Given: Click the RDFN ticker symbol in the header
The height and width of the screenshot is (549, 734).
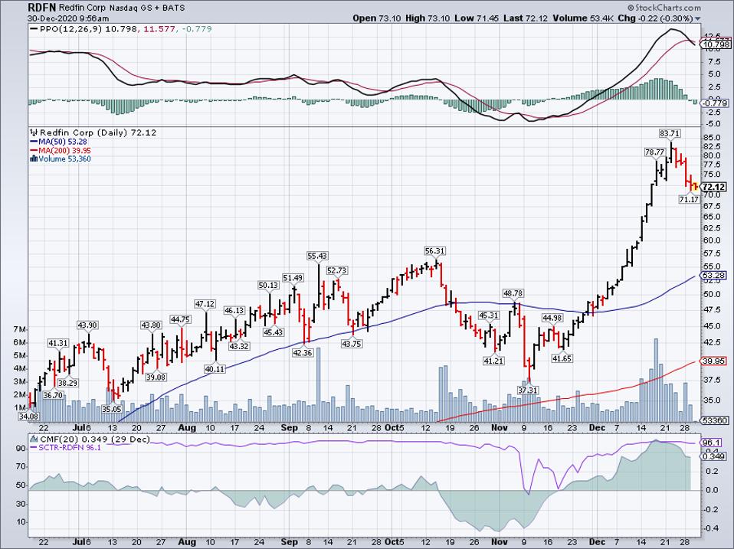Looking at the screenshot, I should click(x=42, y=8).
